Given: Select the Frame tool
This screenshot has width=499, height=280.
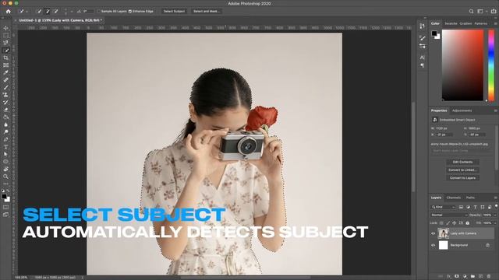Looking at the screenshot, I should tap(5, 65).
